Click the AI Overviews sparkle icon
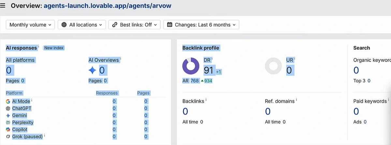391x145 pixels. tap(93, 70)
